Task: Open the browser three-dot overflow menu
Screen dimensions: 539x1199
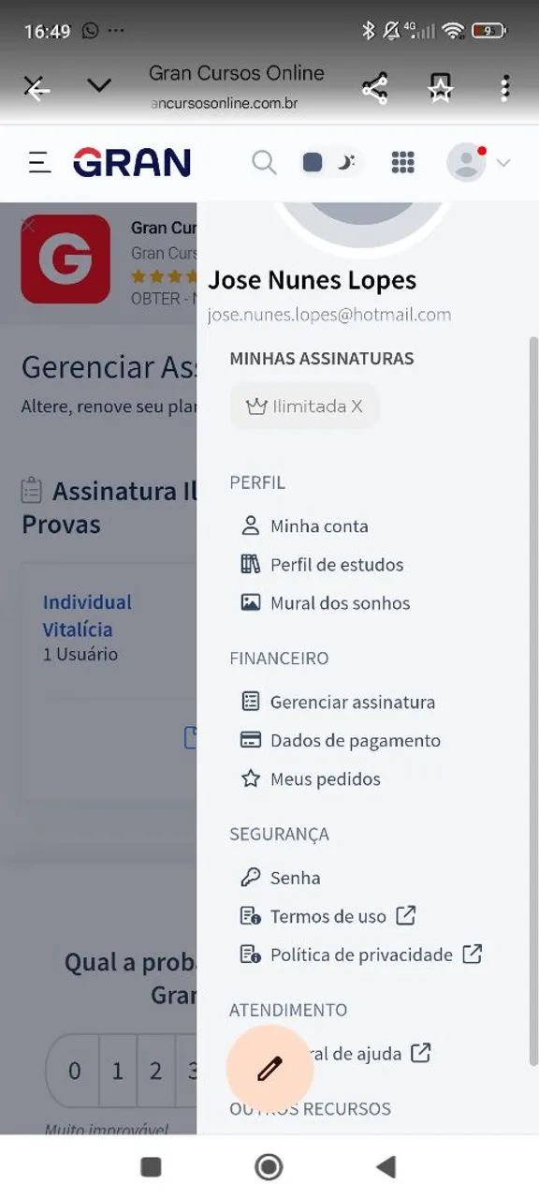Action: [504, 85]
